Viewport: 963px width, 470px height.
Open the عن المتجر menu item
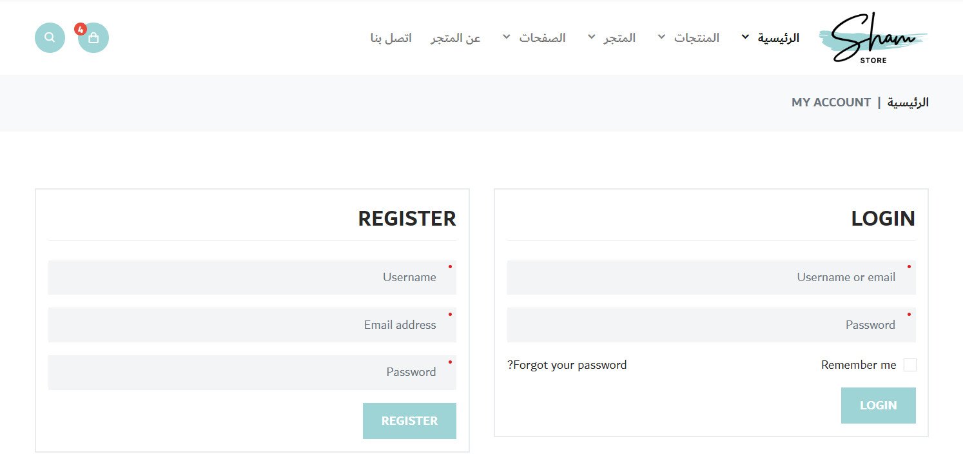pos(456,38)
